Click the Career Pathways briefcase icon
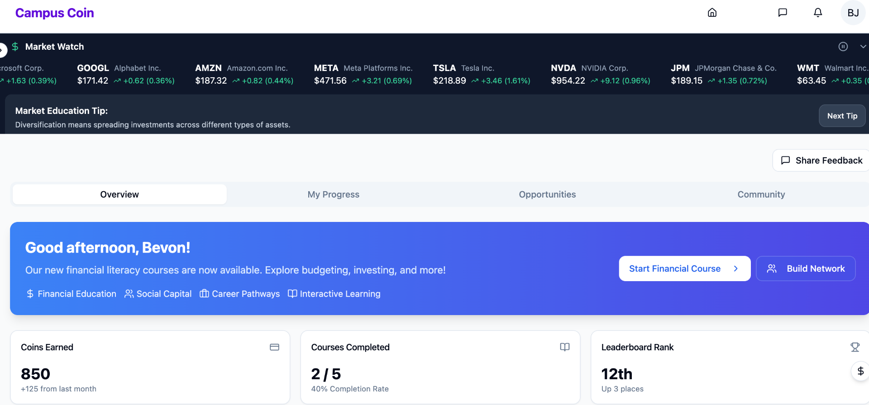869x405 pixels. (204, 294)
